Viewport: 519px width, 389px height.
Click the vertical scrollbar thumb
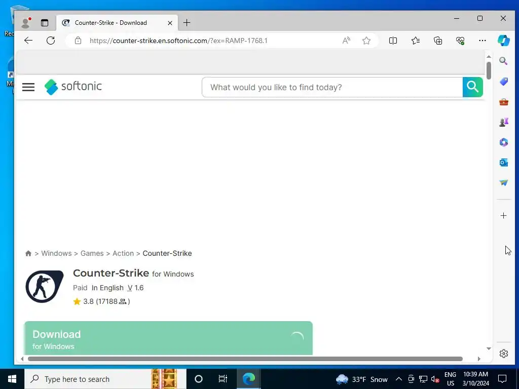click(489, 70)
